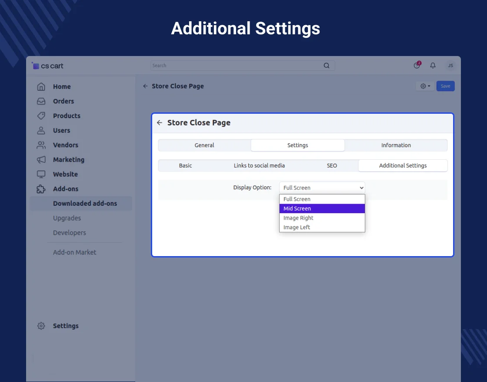Open the SEO sub-tab

[332, 165]
